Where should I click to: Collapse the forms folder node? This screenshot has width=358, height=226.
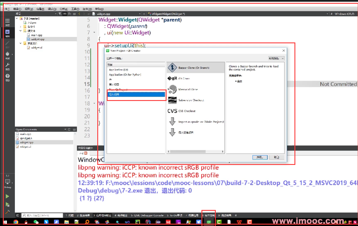pos(21,43)
